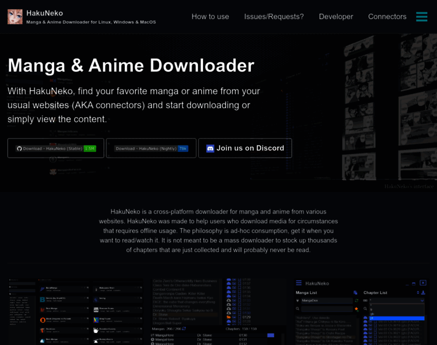This screenshot has height=345, width=437.
Task: Select Connectors in the top navigation
Action: coord(387,17)
